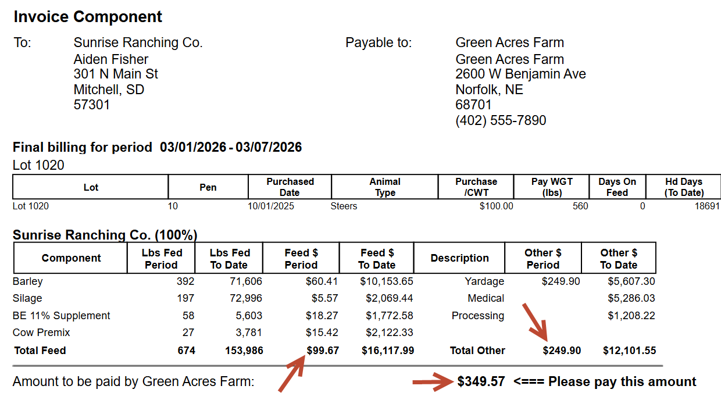This screenshot has width=721, height=400.
Task: Click the red arrow pointing up at $99.67
Action: [292, 376]
